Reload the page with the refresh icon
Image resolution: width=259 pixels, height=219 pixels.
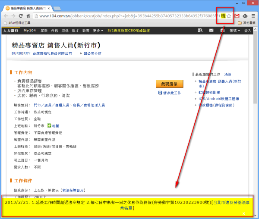coord(26,16)
